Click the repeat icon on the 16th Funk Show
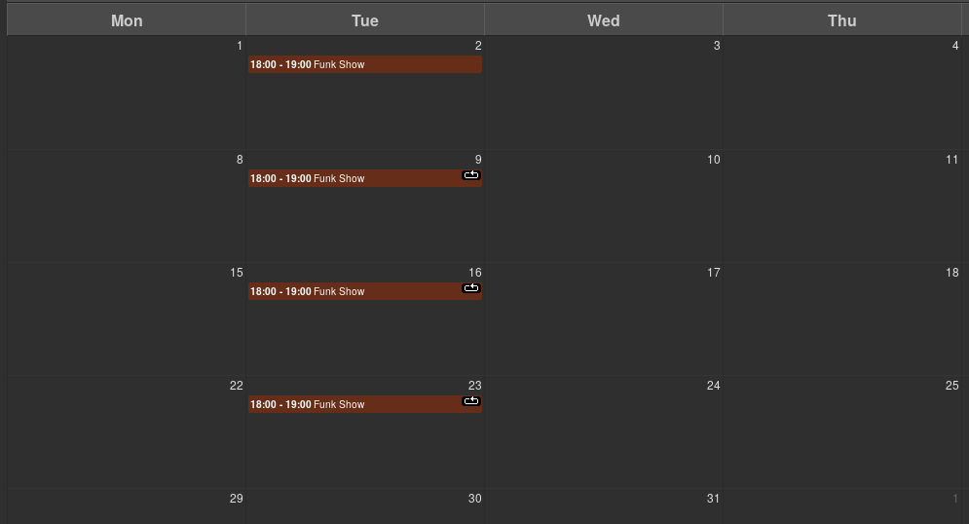This screenshot has width=969, height=524. coord(471,288)
